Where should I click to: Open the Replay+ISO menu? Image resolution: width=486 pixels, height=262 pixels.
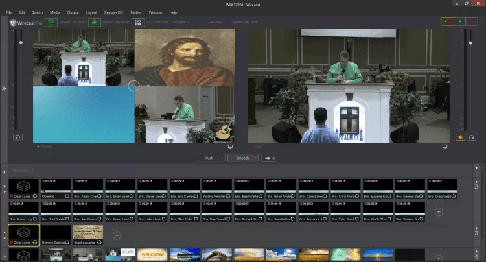(113, 12)
